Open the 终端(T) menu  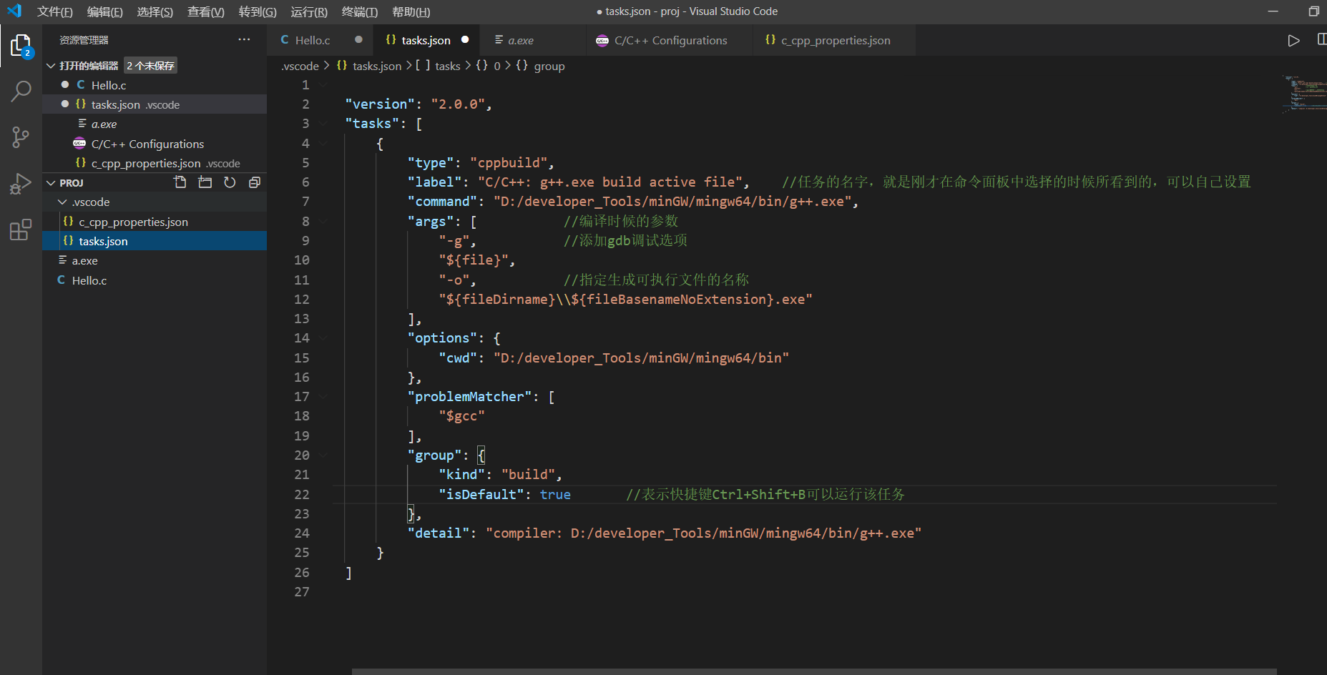pyautogui.click(x=360, y=11)
